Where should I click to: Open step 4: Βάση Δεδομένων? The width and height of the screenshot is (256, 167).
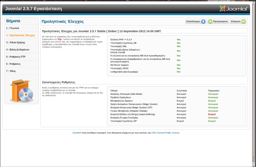click(x=18, y=50)
